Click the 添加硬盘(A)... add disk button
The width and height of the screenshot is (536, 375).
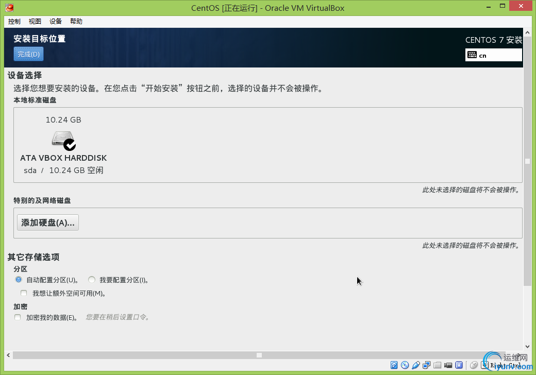click(48, 223)
